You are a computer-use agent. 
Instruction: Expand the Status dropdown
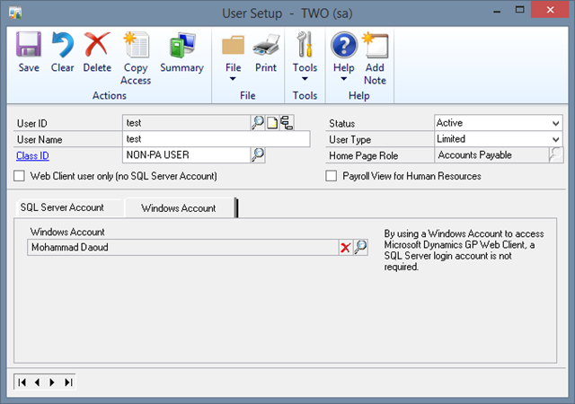[x=554, y=123]
